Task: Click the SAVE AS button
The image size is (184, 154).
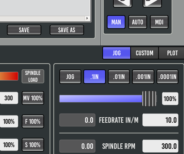Action: coord(67,30)
